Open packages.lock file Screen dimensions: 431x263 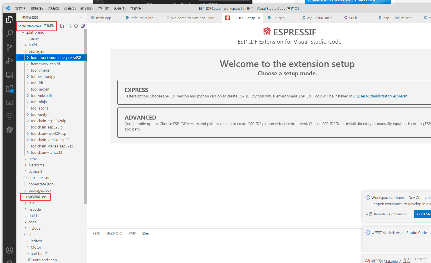tap(52, 190)
